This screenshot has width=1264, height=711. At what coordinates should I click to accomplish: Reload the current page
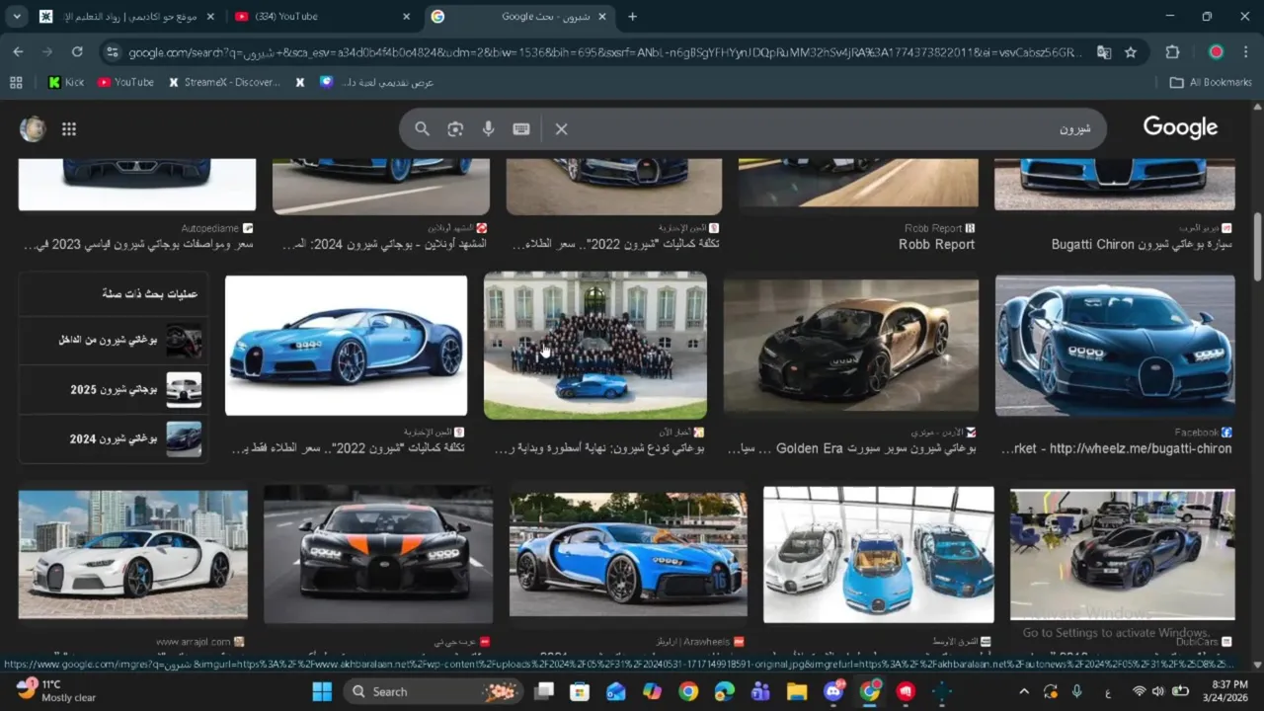pos(77,52)
